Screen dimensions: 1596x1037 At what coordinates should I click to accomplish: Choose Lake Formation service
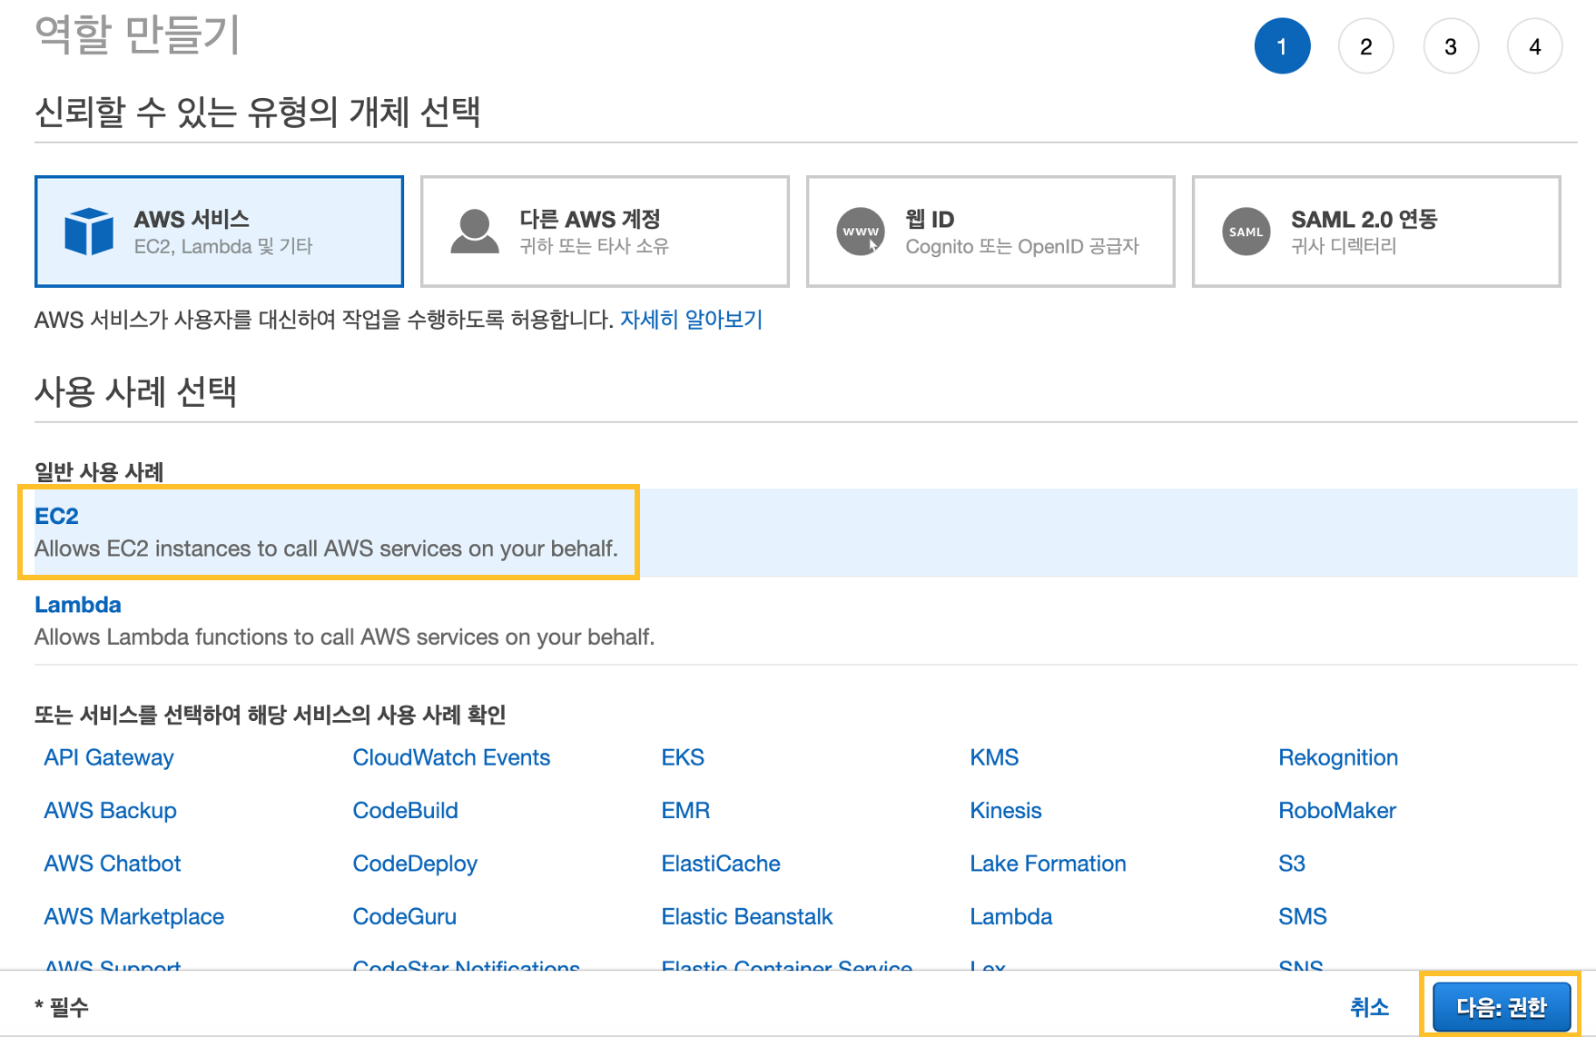1048,864
